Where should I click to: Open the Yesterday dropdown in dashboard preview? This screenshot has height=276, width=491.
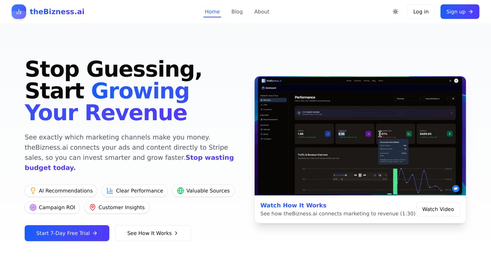(409, 98)
